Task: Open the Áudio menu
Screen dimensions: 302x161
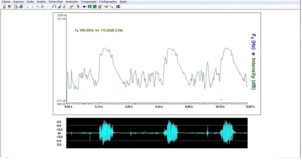Action: click(30, 2)
